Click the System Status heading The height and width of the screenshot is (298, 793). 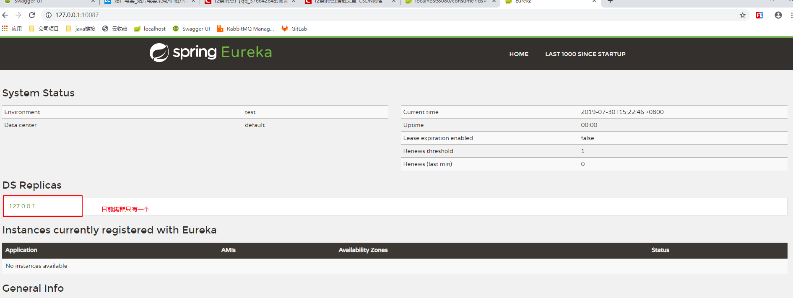39,93
